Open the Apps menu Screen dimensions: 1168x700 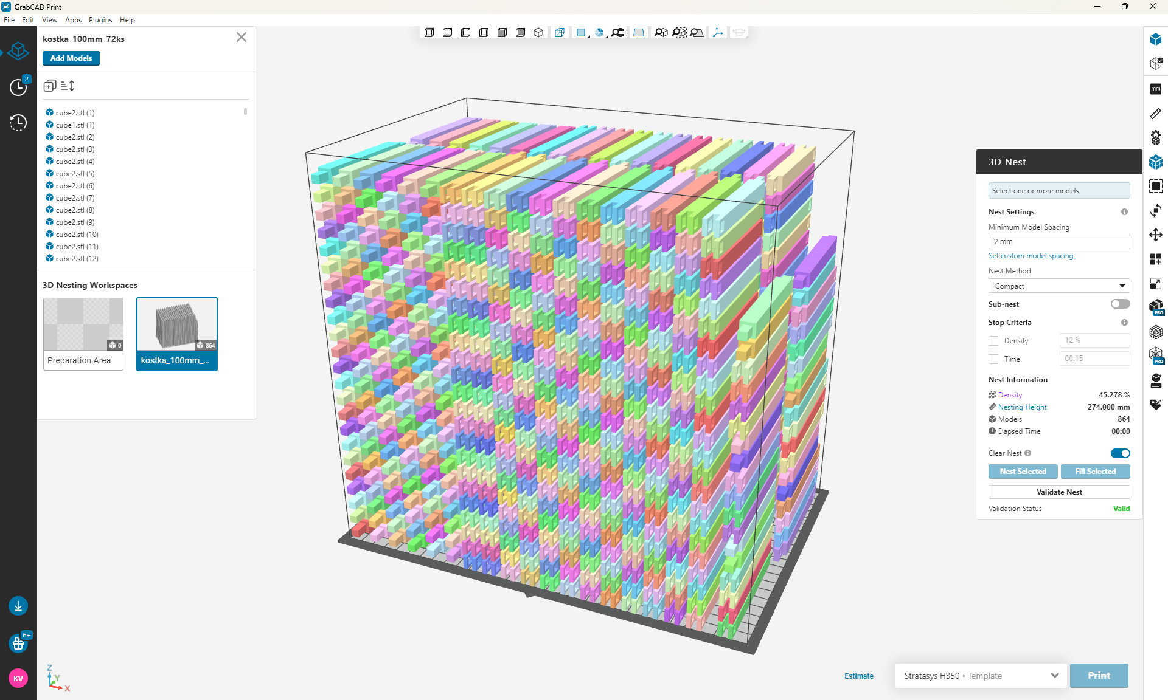73,20
